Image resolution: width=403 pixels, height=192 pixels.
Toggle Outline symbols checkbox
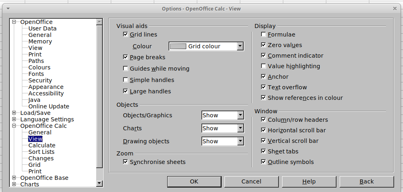[263, 162]
